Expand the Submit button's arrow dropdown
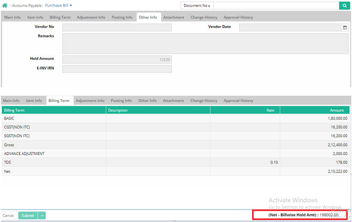Image resolution: width=352 pixels, height=222 pixels. click(42, 216)
